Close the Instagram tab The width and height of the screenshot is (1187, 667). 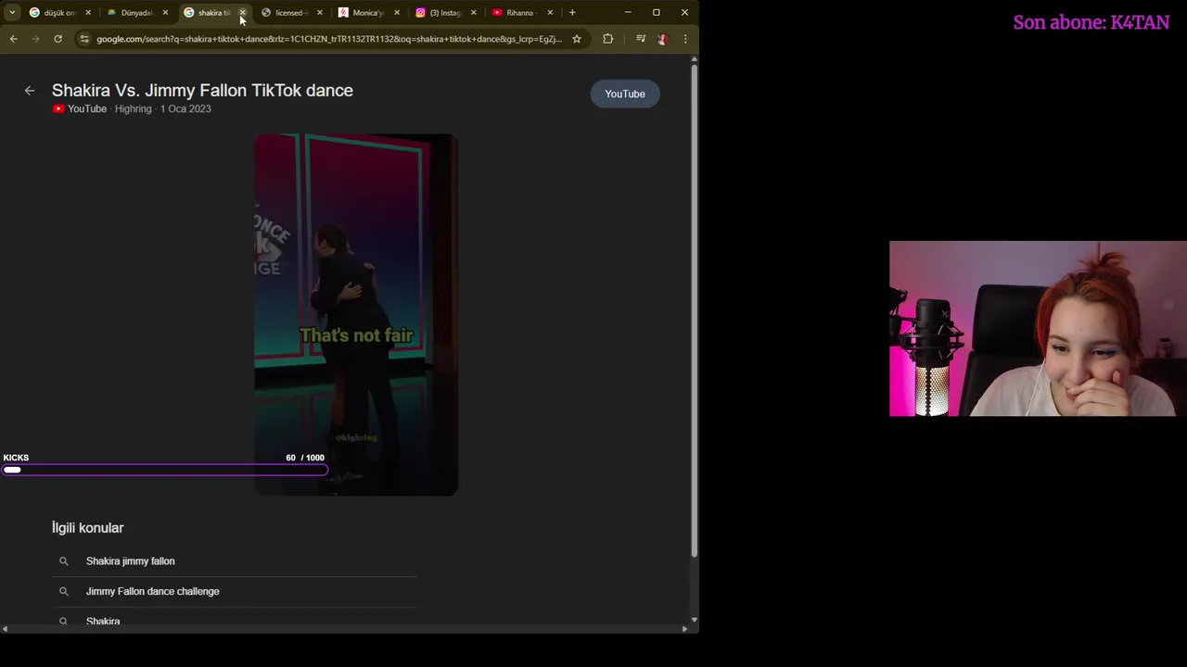pyautogui.click(x=473, y=13)
